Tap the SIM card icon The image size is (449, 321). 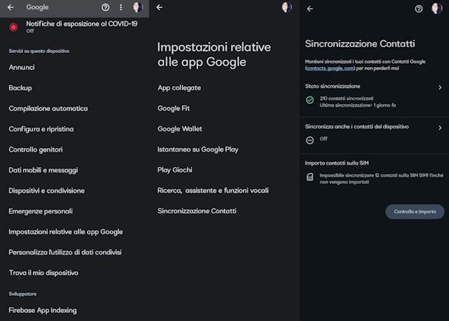pos(310,177)
